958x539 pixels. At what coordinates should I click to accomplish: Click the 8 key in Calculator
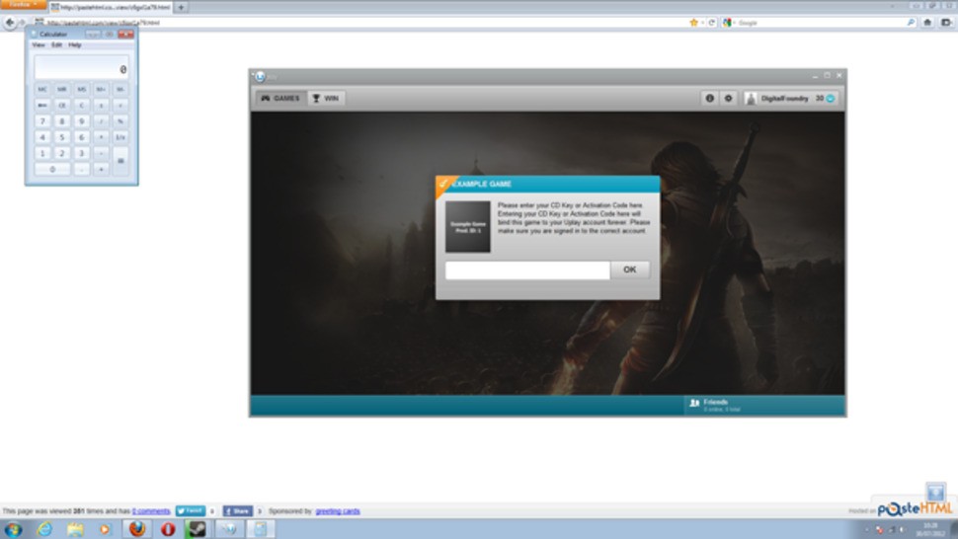pyautogui.click(x=61, y=120)
